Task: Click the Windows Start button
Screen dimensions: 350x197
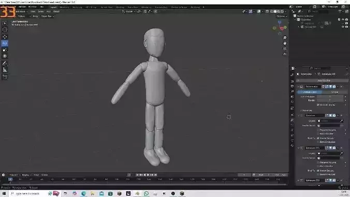Action: tap(4, 193)
